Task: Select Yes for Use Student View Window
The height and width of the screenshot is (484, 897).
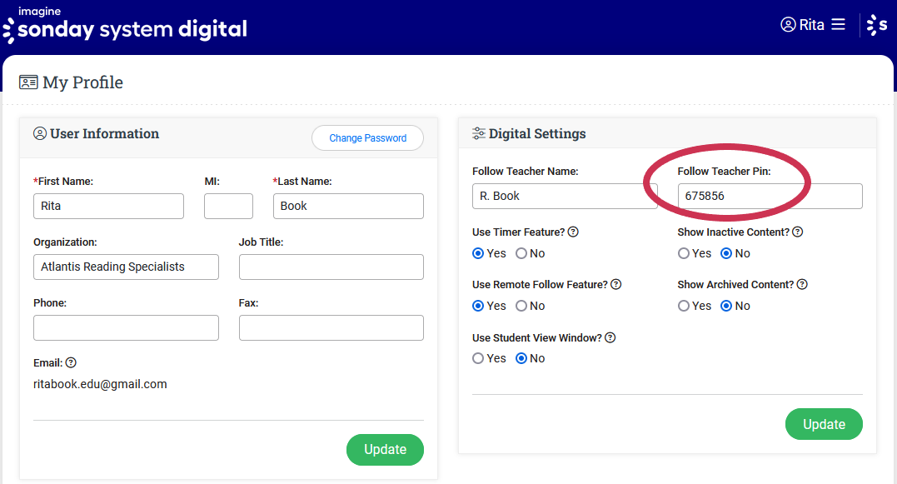Action: (x=478, y=358)
